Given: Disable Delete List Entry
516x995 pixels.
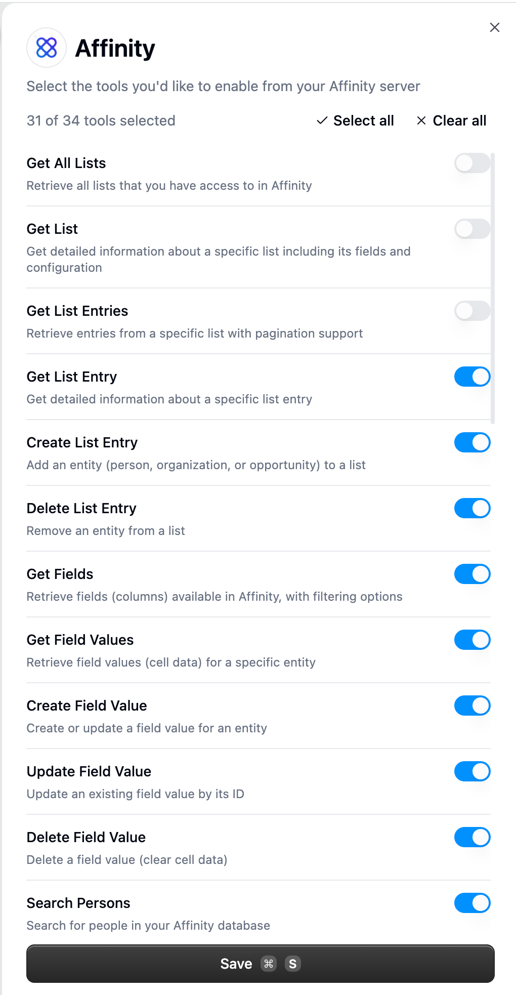Looking at the screenshot, I should 471,508.
